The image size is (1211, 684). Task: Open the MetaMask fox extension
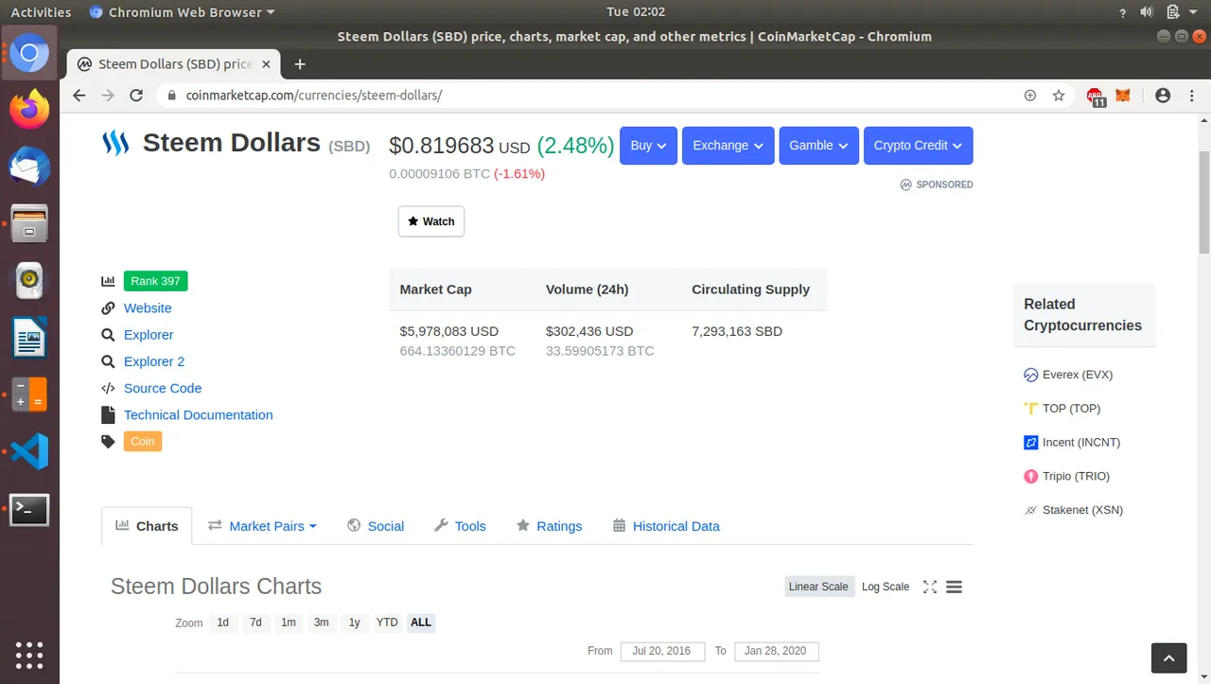[x=1123, y=96]
